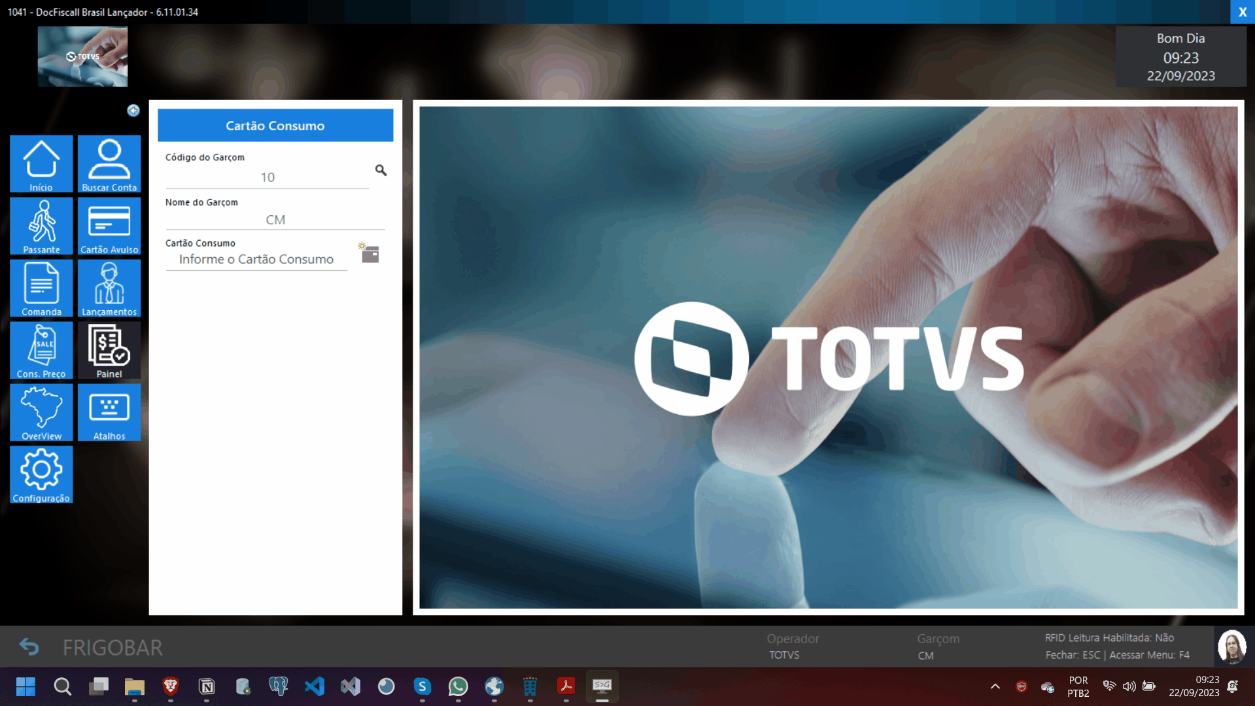
Task: Click the new consumption card icon
Action: [x=369, y=253]
